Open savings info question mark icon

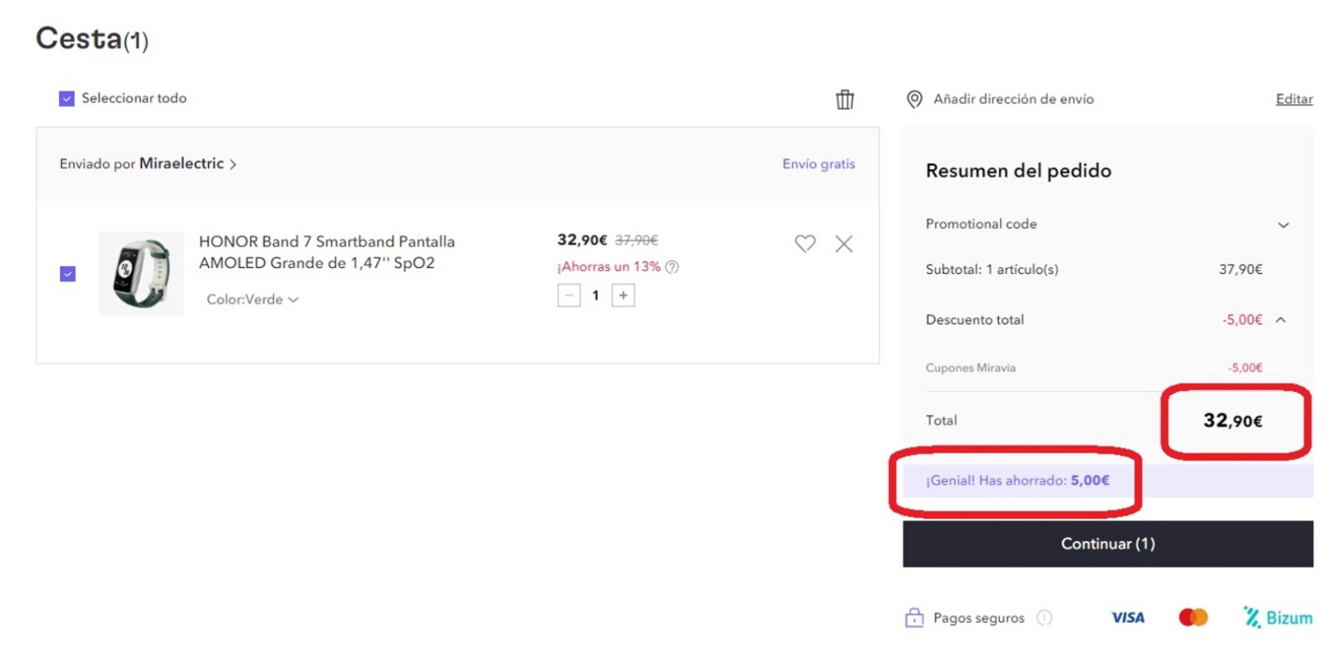tap(672, 267)
